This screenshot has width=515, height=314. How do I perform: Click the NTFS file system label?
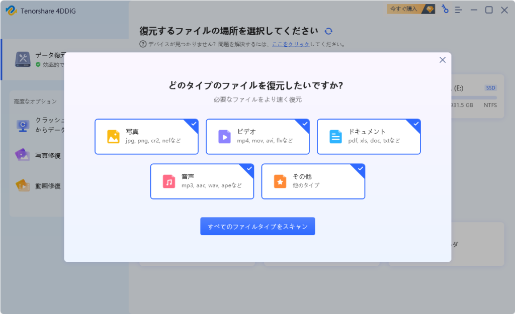coord(490,106)
